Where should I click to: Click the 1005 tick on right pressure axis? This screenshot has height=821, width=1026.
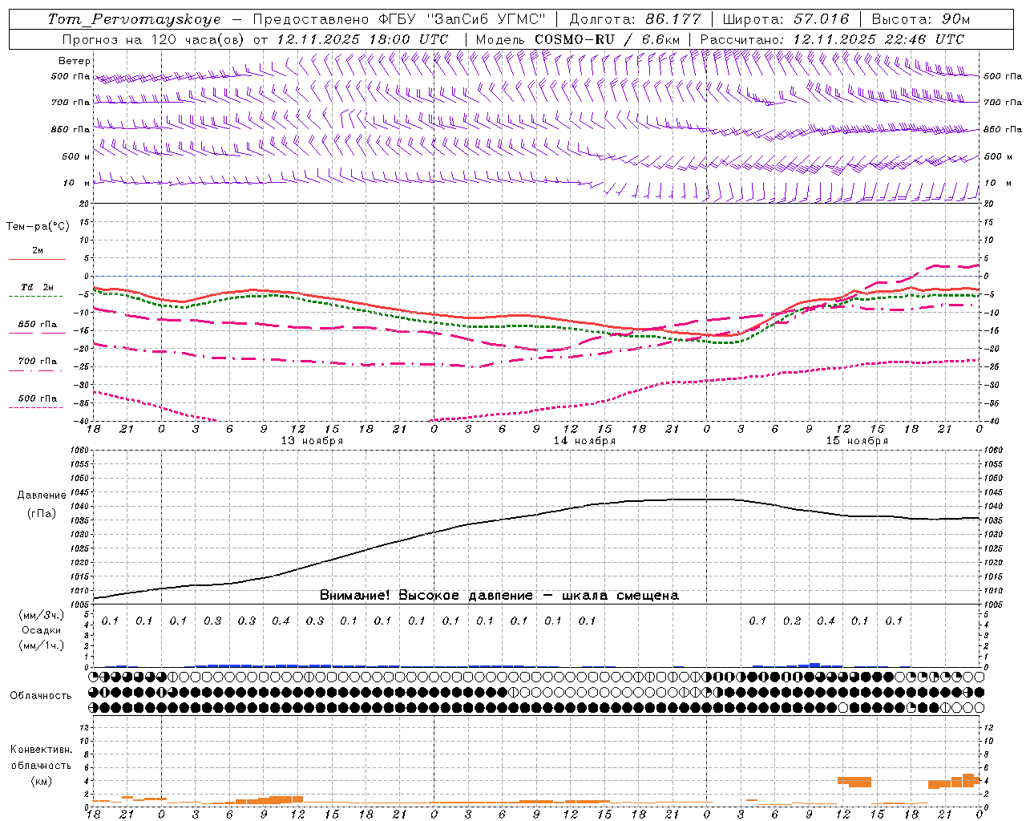pyautogui.click(x=993, y=605)
